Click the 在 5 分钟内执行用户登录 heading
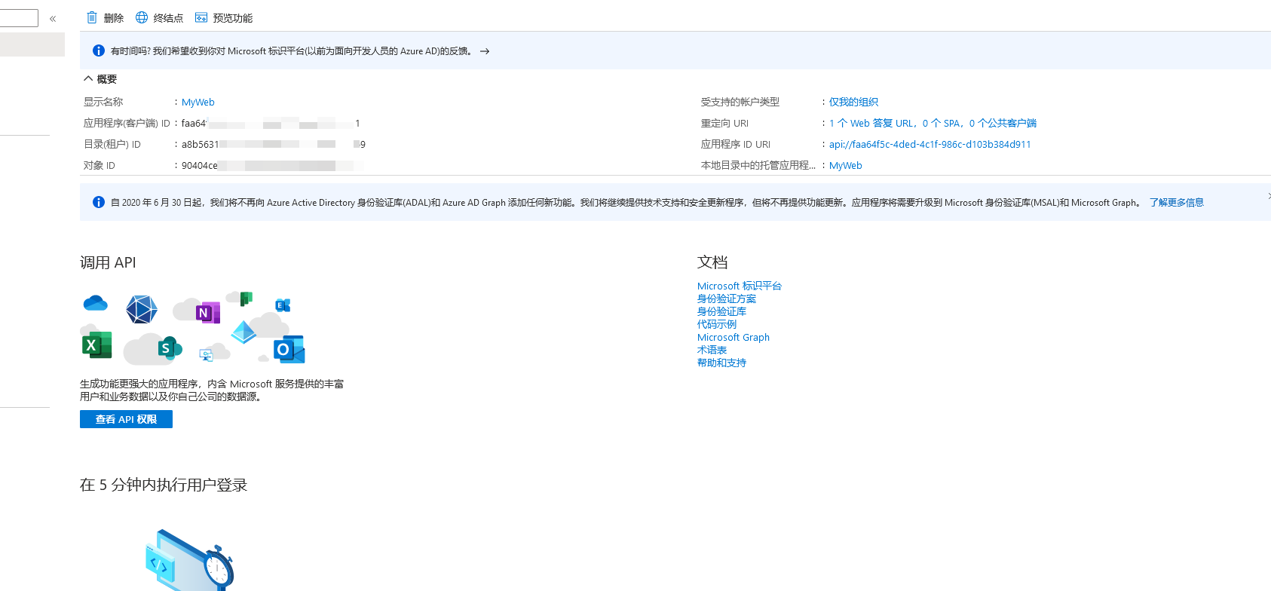Image resolution: width=1271 pixels, height=591 pixels. click(164, 485)
